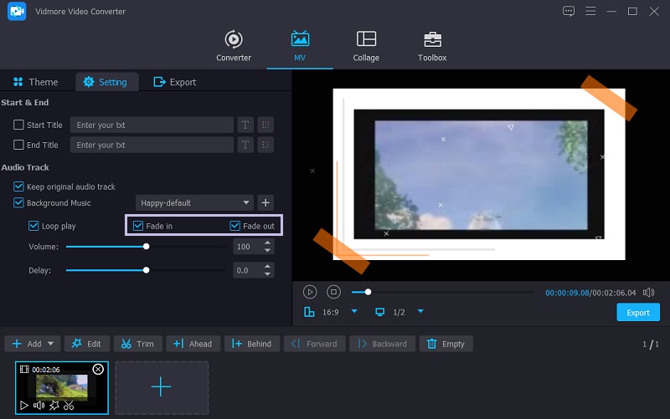Click the Trim button
The image size is (670, 419).
point(137,344)
